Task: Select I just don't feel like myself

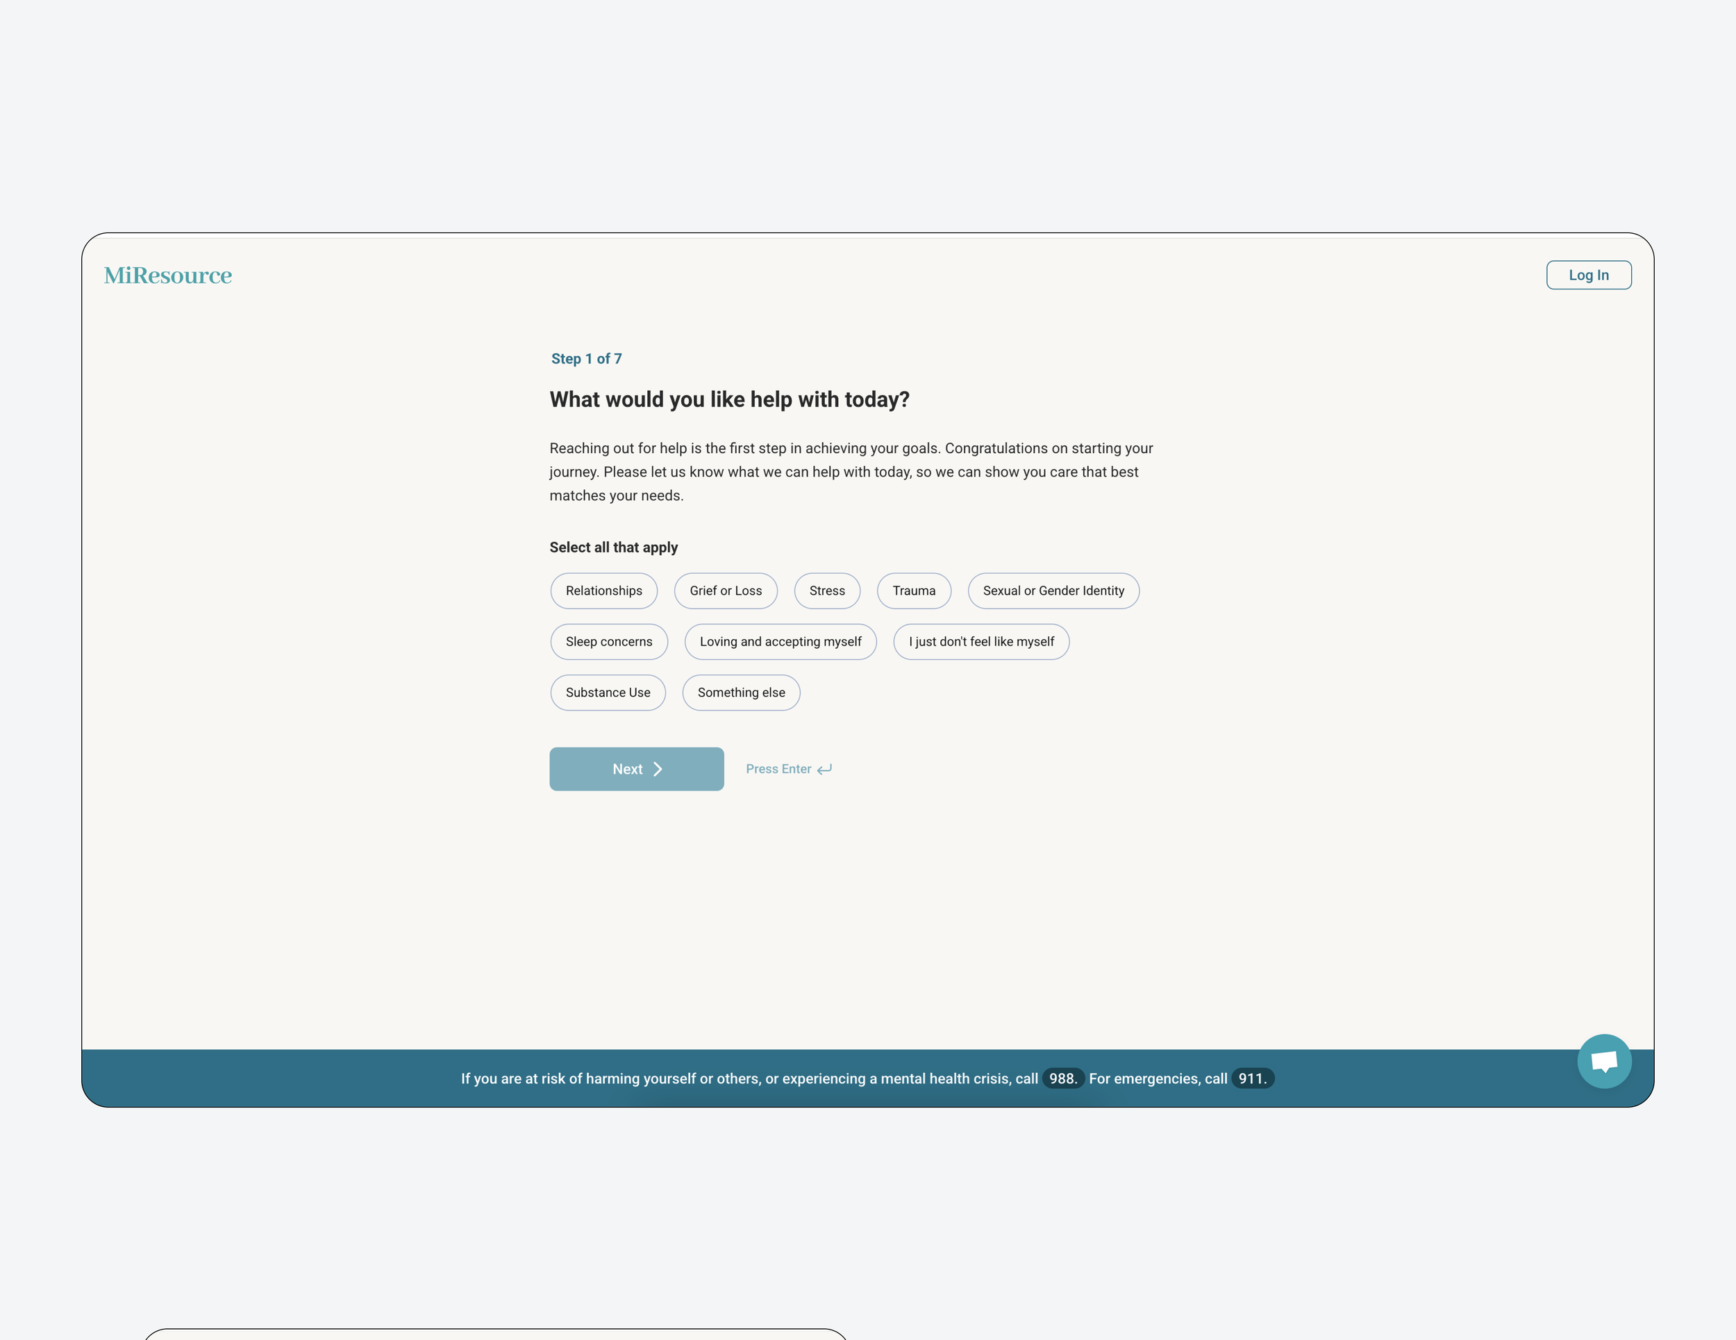Action: (x=981, y=642)
